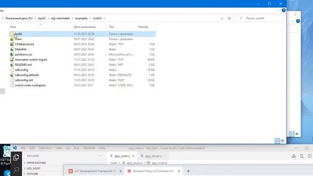
Task: Switch to details view layout icon
Action: tap(277, 141)
